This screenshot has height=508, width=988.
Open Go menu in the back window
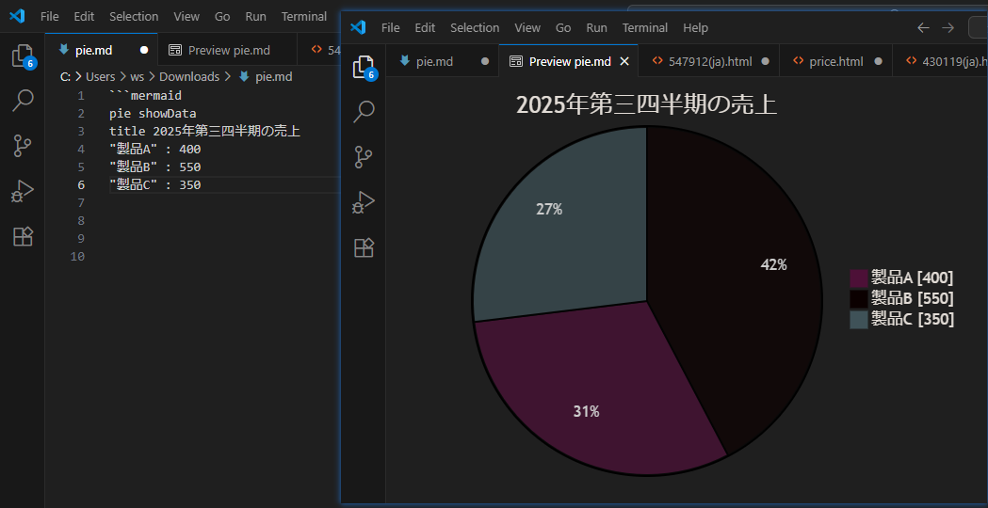[x=222, y=16]
